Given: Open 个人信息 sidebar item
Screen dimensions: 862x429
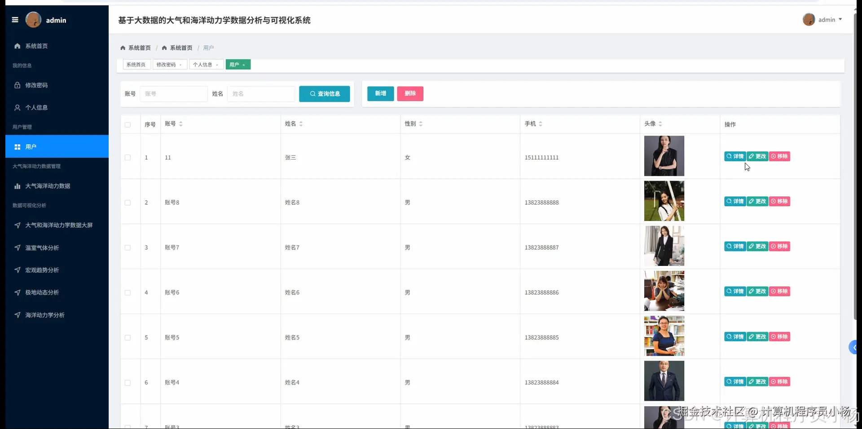Looking at the screenshot, I should click(x=57, y=107).
